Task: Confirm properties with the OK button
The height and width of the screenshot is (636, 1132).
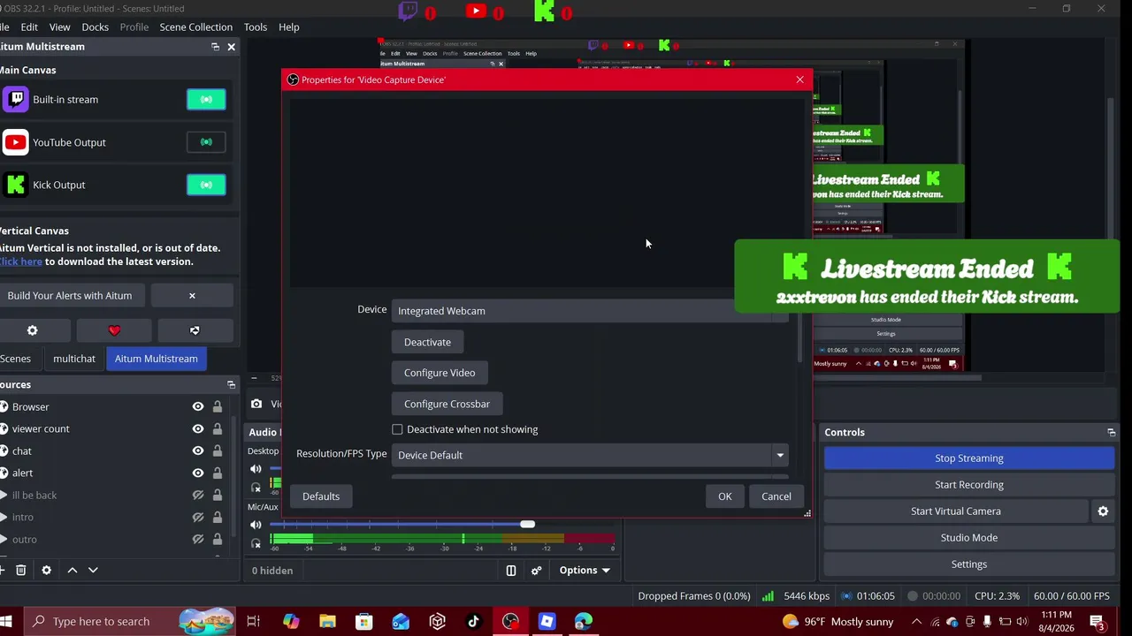Action: (725, 496)
